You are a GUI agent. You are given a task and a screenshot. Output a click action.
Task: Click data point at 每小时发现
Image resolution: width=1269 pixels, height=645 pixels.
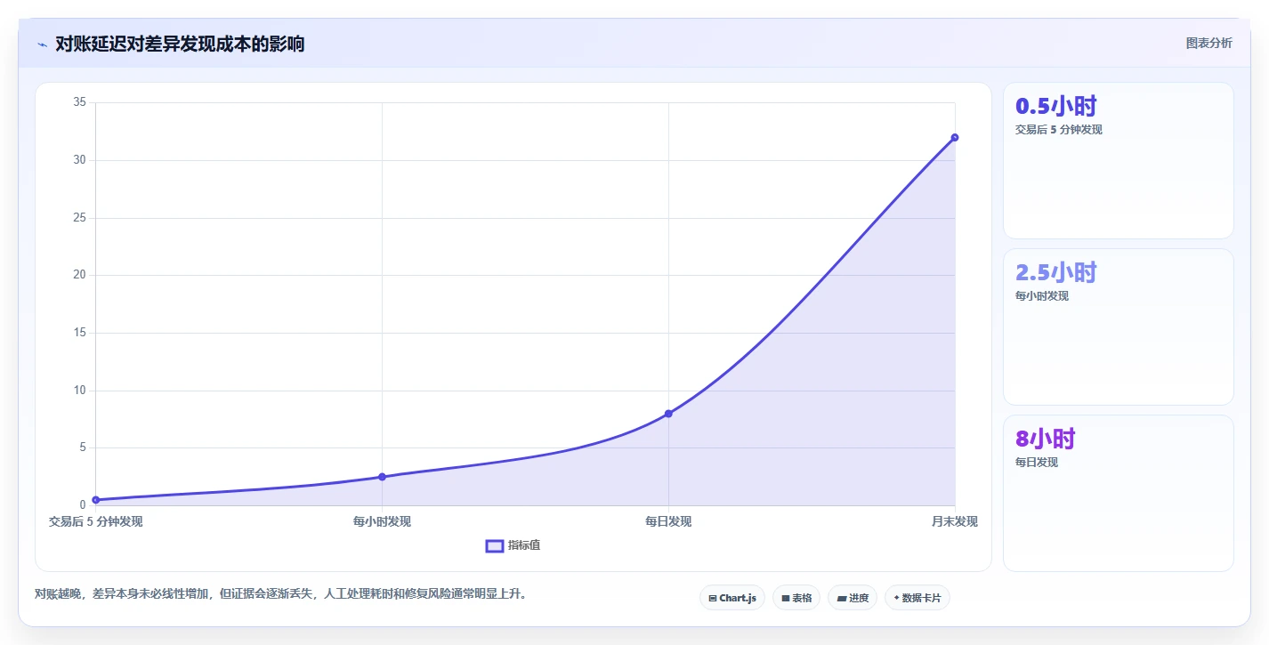point(382,477)
